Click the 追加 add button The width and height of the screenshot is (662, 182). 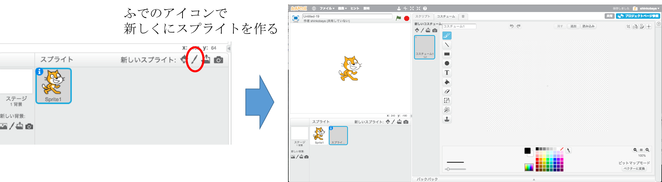[573, 26]
